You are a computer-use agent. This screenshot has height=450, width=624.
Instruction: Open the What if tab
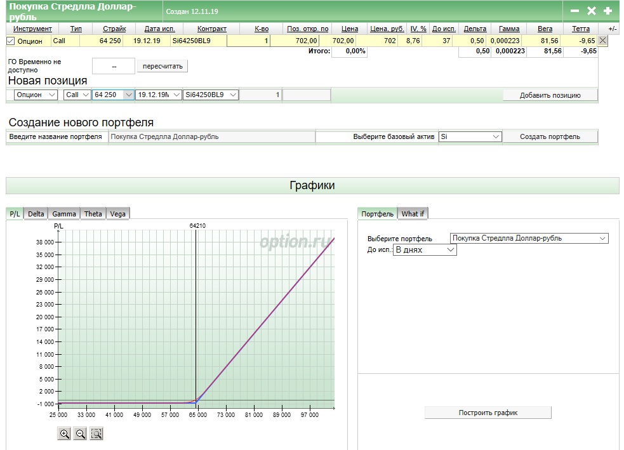pos(413,214)
